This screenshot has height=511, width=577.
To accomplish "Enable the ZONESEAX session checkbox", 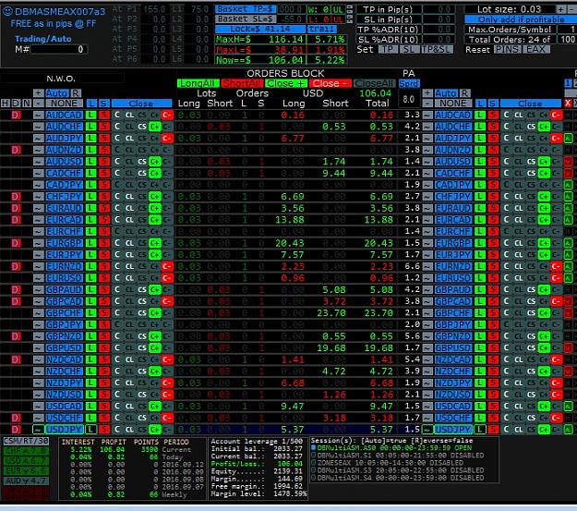I will (314, 463).
